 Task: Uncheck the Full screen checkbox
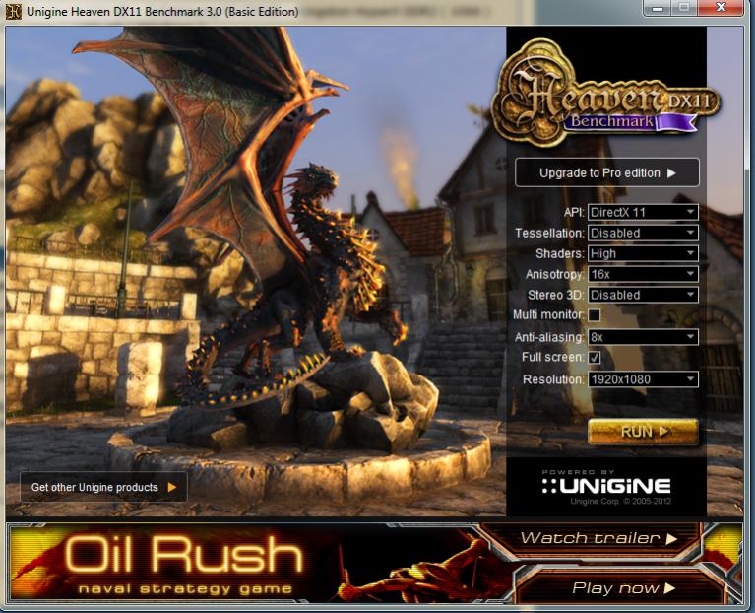[595, 357]
